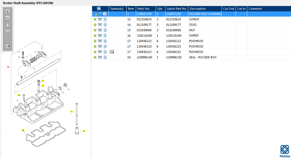The image size is (291, 158).
Task: Add SEAL - ROCKER BOX to cart
Action: click(100, 57)
